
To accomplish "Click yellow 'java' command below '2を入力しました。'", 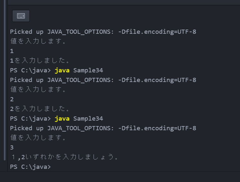I will click(62, 119).
